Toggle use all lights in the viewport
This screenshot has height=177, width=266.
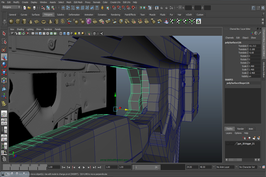tap(76, 34)
